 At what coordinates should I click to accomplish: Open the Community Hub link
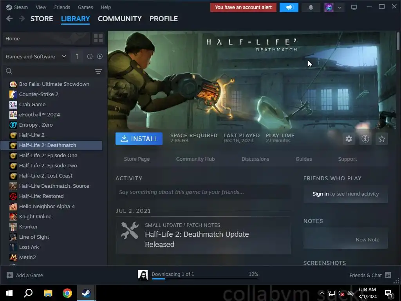tap(195, 159)
